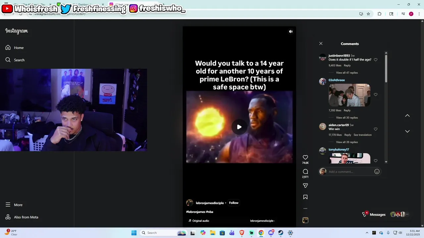Screen dimensions: 424x238
Task: Expand the hidden system tray icons chevron
Action: point(367,233)
